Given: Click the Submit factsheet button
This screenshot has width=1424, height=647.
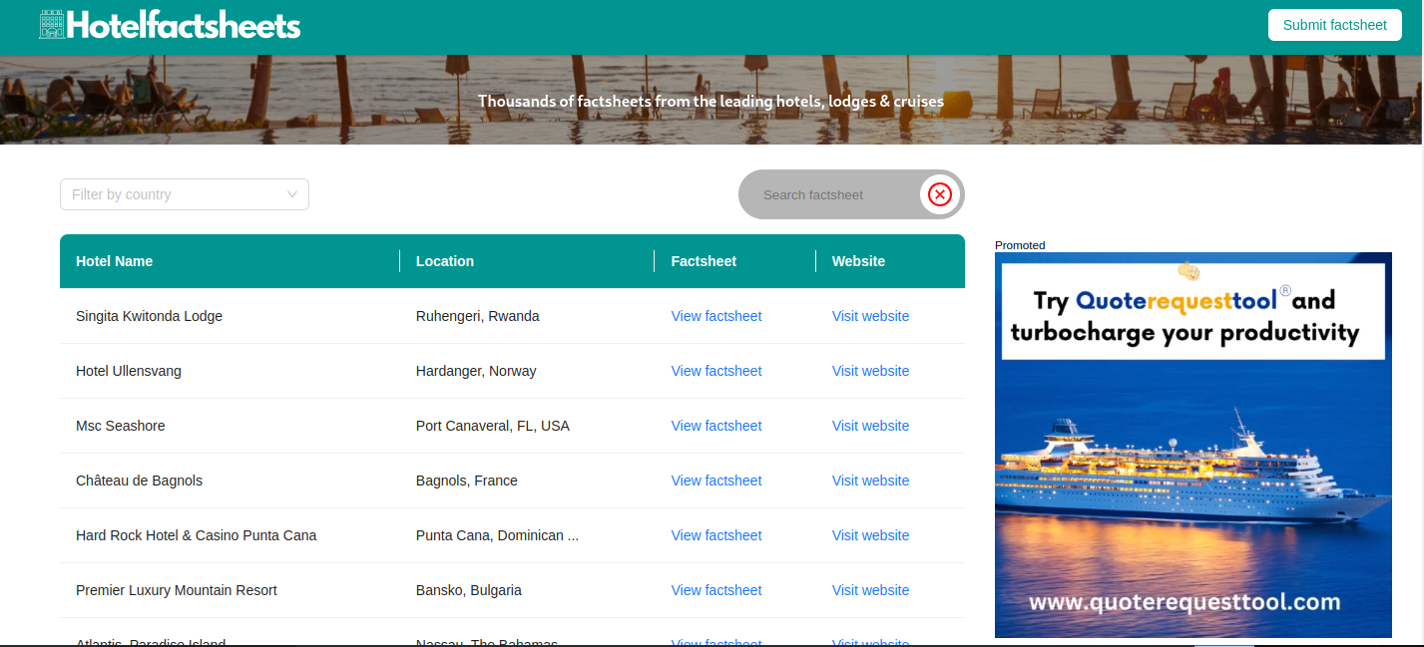Looking at the screenshot, I should pos(1334,25).
